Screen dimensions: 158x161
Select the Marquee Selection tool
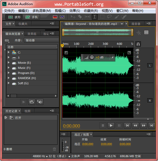pos(102,17)
